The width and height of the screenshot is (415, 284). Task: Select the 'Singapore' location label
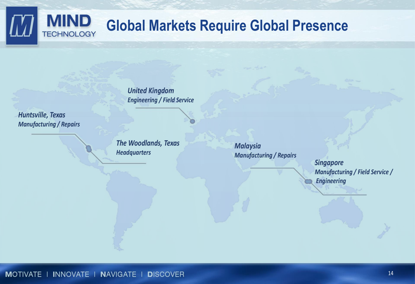329,163
